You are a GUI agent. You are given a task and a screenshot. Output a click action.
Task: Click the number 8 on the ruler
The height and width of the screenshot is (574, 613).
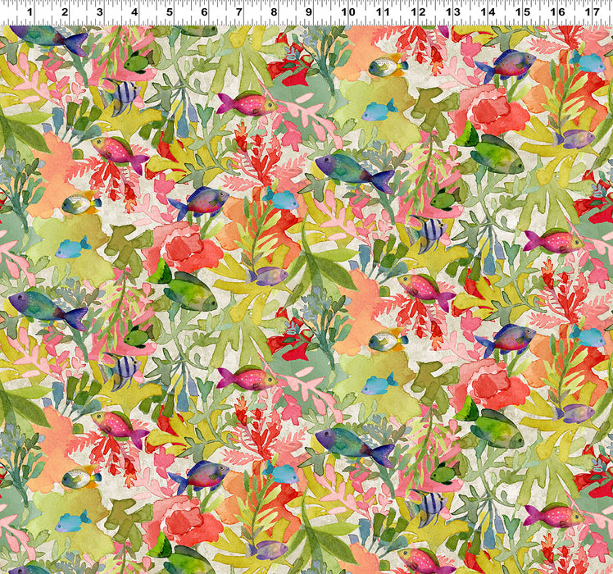(x=274, y=12)
